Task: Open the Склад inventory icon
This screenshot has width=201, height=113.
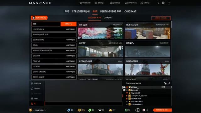Action: (96, 3)
